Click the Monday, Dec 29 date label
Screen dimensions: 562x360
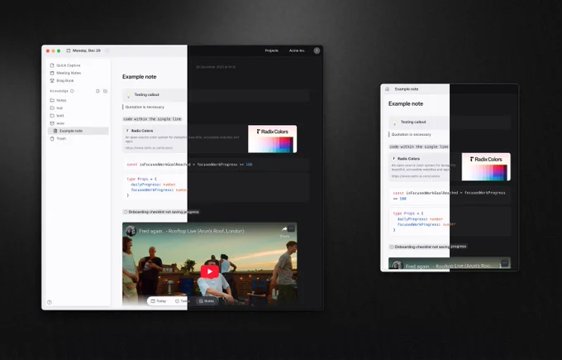point(87,50)
